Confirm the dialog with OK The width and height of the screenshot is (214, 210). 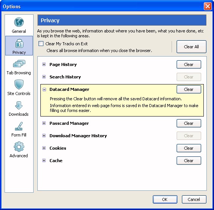click(x=165, y=199)
